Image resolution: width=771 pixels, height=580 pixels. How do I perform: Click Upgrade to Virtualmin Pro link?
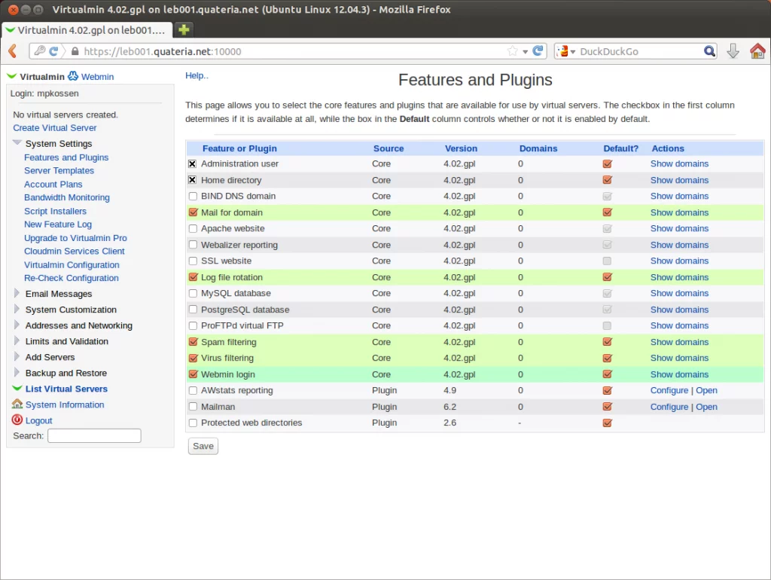pos(75,237)
